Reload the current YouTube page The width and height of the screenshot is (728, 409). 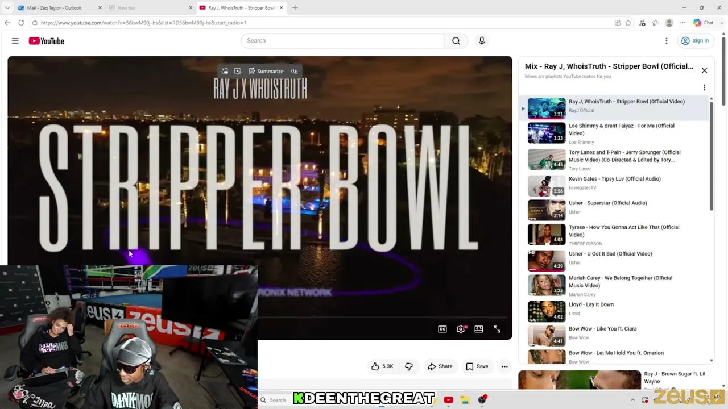[21, 23]
